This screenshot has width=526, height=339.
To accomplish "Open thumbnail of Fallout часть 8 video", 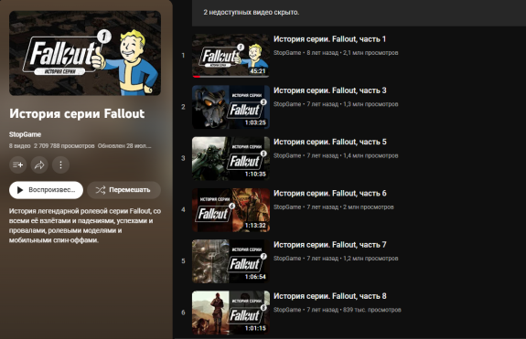I will [231, 313].
